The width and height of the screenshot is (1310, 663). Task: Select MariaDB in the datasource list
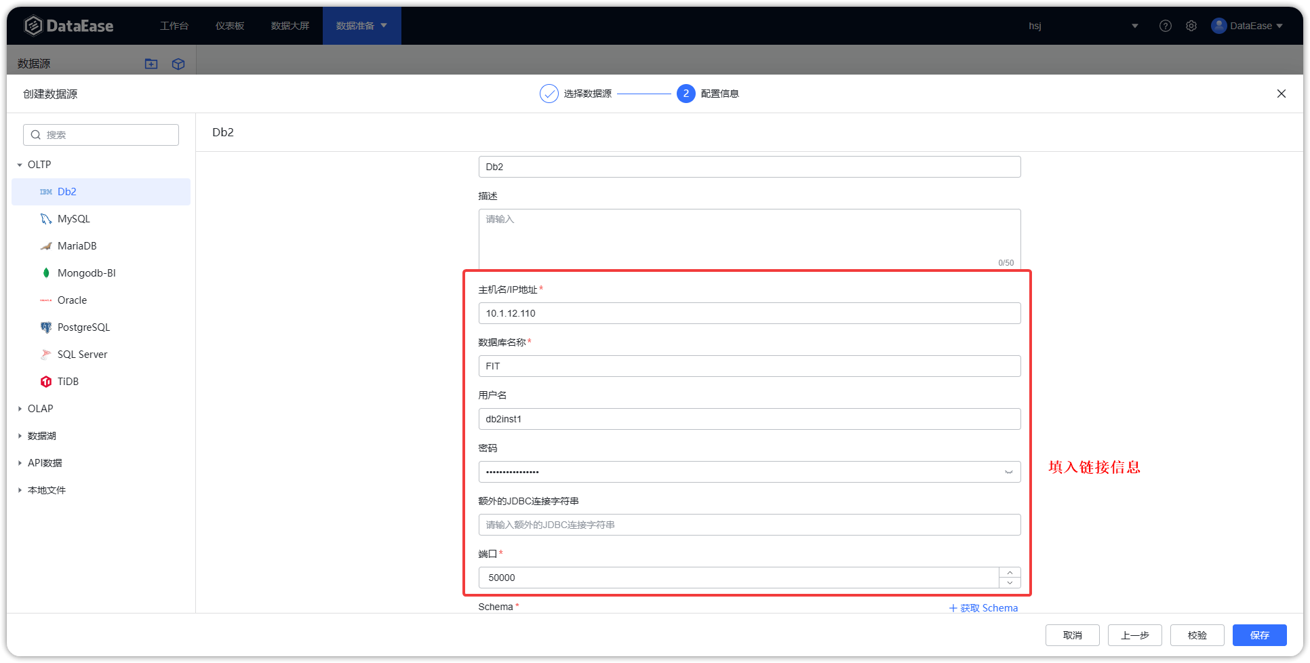coord(101,246)
